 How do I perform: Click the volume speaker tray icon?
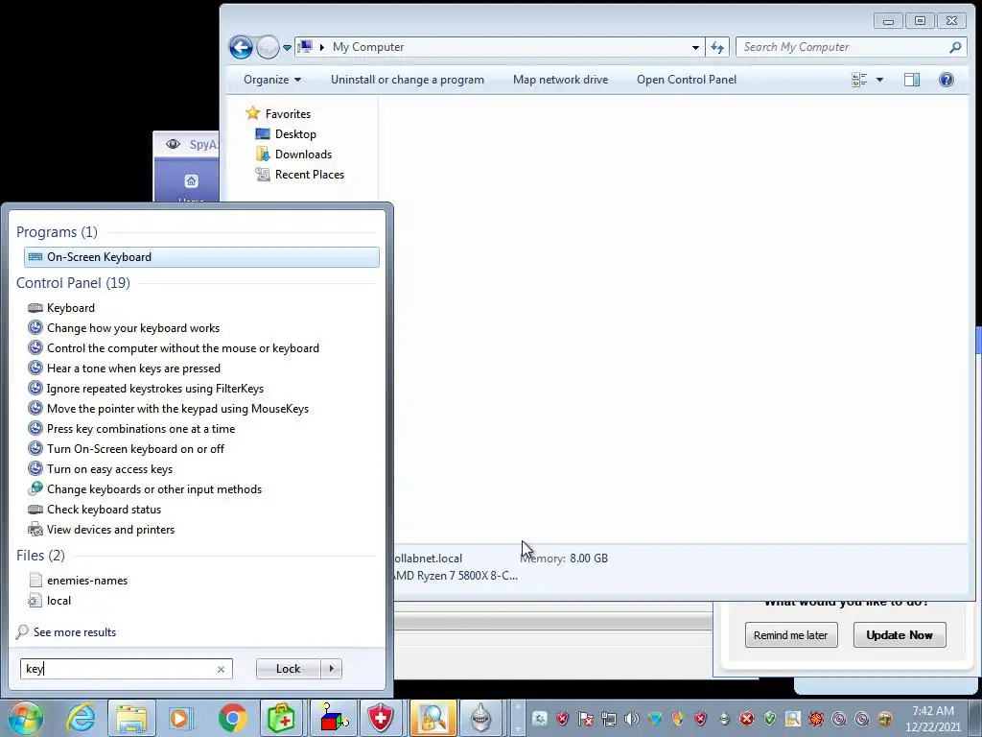coord(631,719)
